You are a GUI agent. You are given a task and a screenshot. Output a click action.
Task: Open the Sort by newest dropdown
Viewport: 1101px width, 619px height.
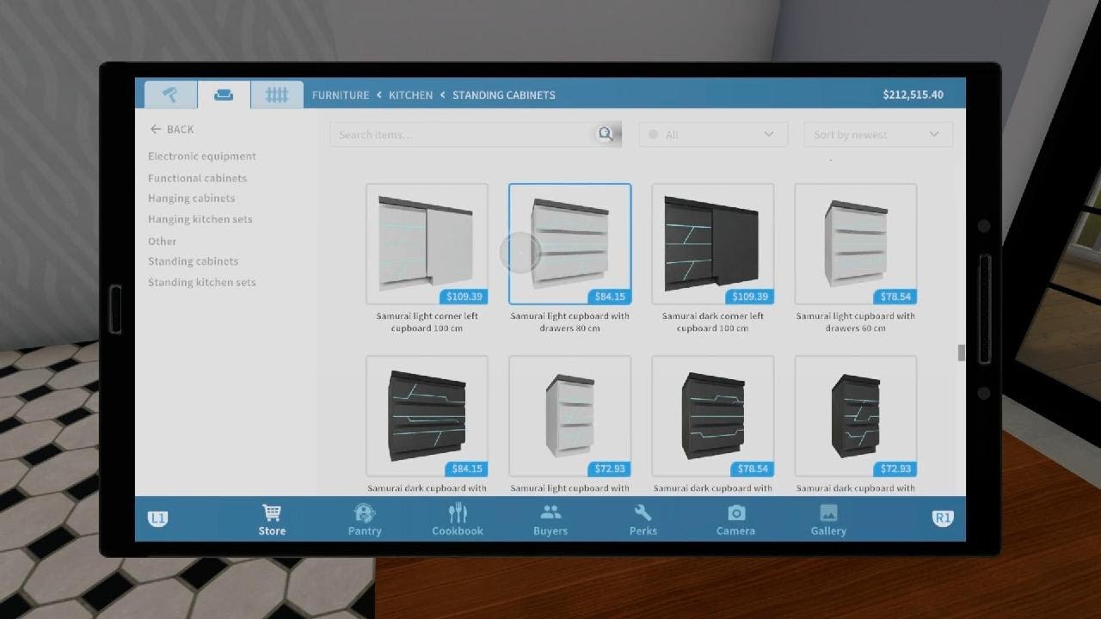pos(878,134)
